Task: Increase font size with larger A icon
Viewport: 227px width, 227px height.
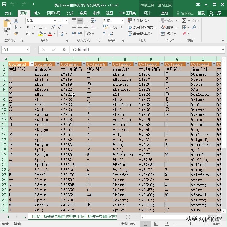Action: (x=53, y=27)
